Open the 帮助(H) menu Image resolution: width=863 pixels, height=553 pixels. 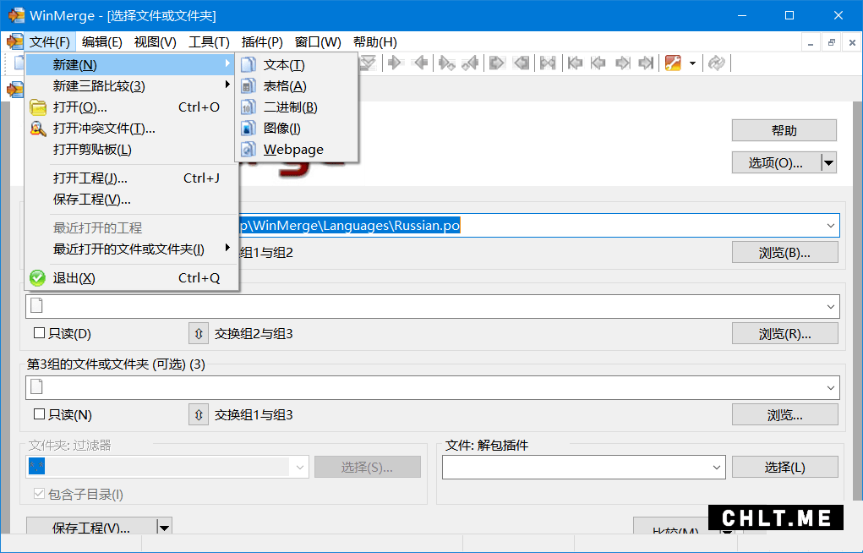[x=374, y=42]
